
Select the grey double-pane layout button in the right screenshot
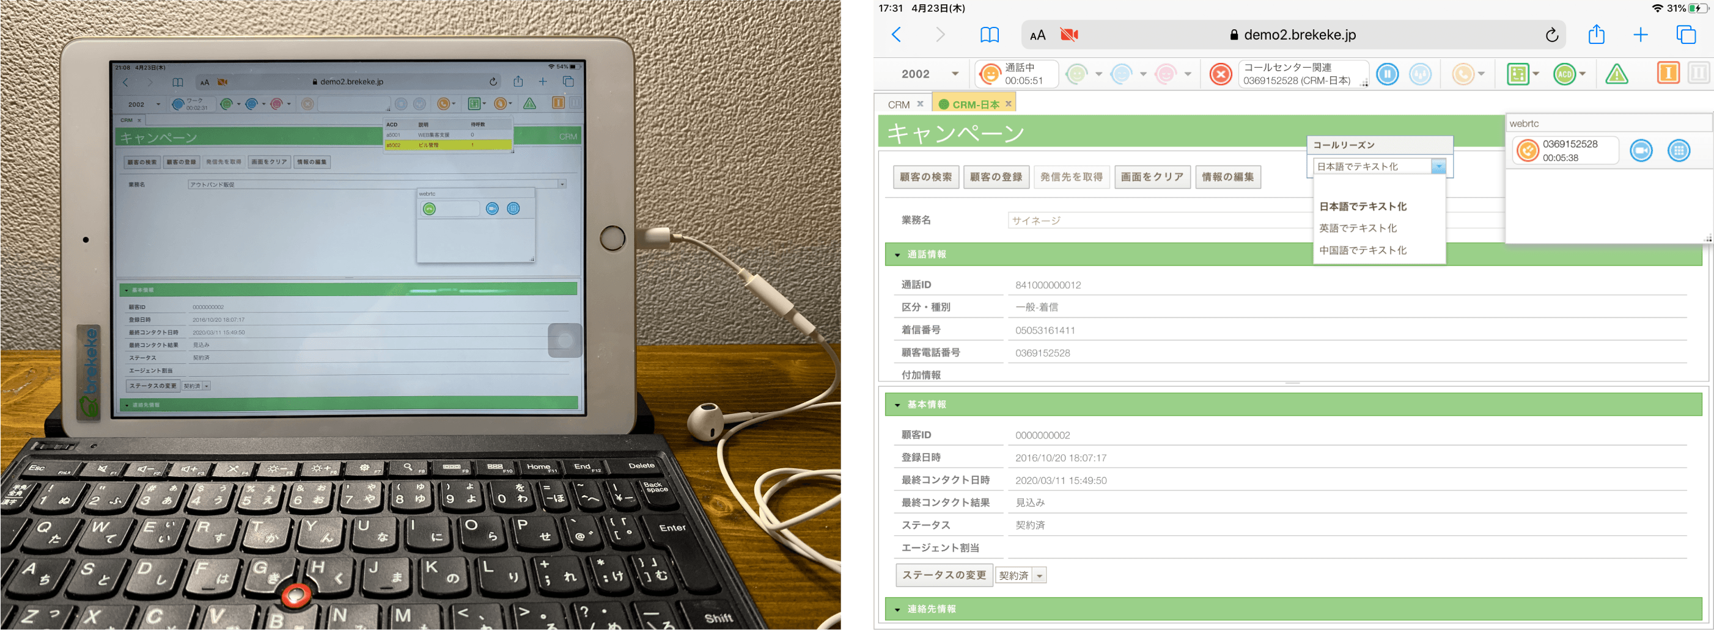pos(1699,73)
